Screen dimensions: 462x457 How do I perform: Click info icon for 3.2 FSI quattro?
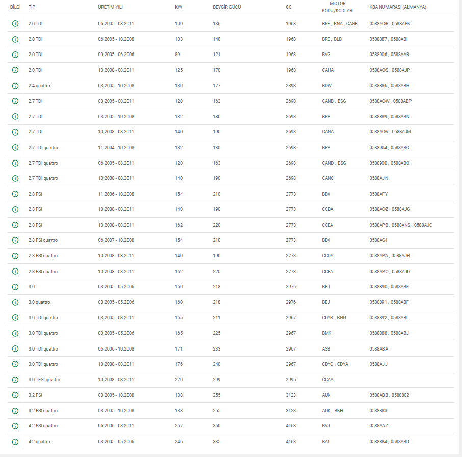point(15,411)
